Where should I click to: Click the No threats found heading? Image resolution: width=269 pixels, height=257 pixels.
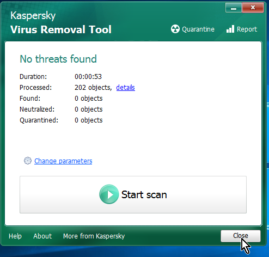pos(58,59)
